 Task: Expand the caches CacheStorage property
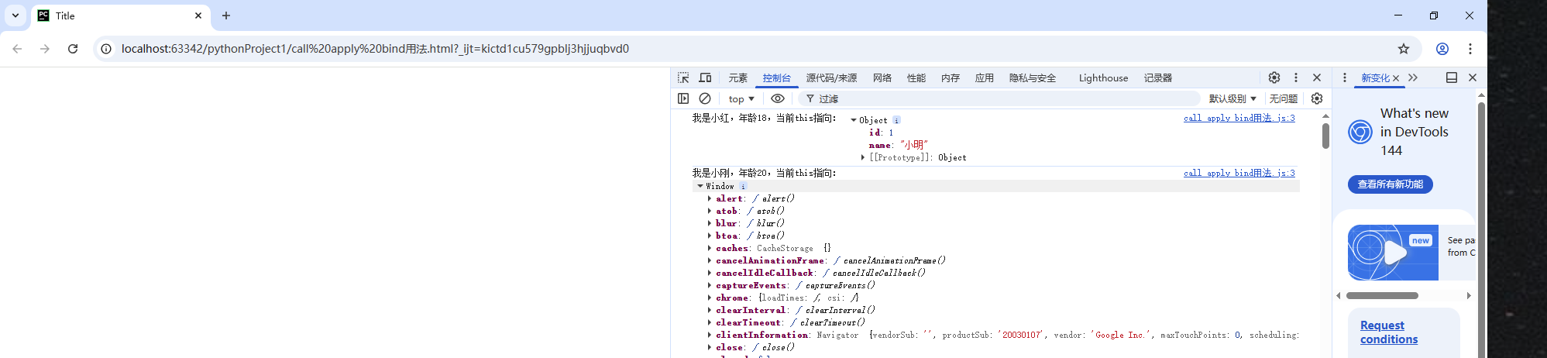[710, 248]
